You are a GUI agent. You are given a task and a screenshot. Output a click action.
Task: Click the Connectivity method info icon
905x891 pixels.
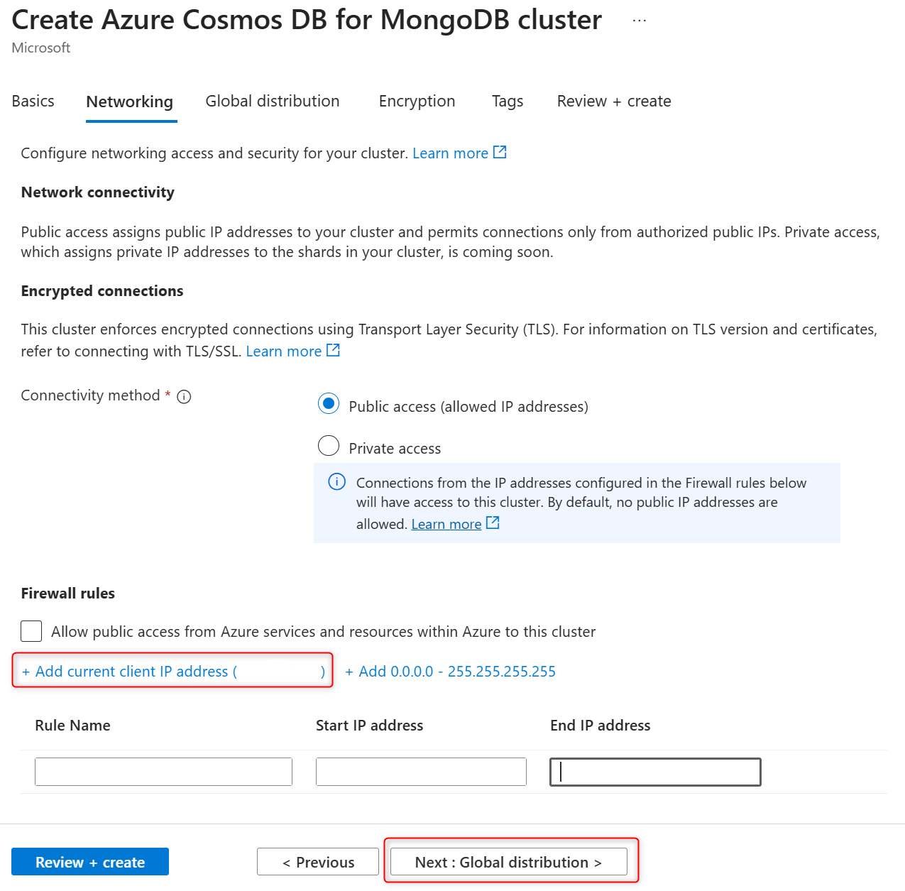184,397
